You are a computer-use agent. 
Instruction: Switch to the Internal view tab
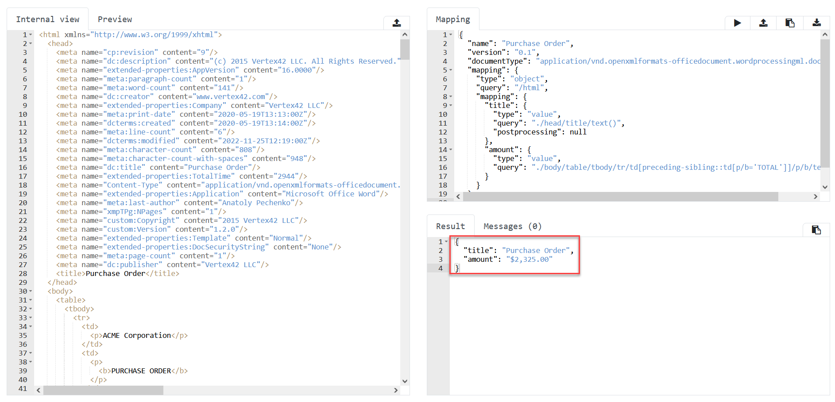click(48, 19)
